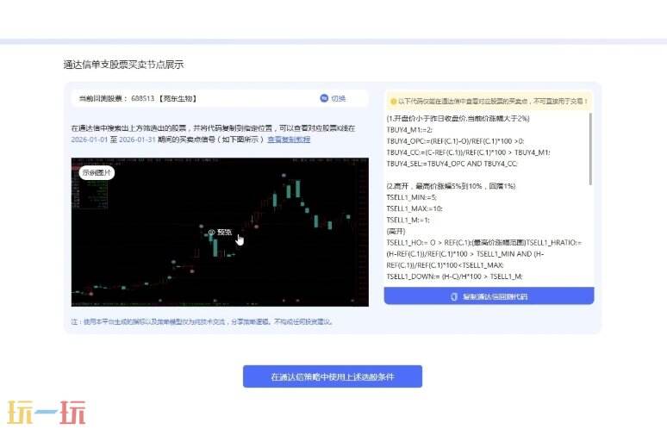Click the copy icon in the 复制通达信回测代码 button
Viewport: 667px width, 429px height.
pos(454,296)
